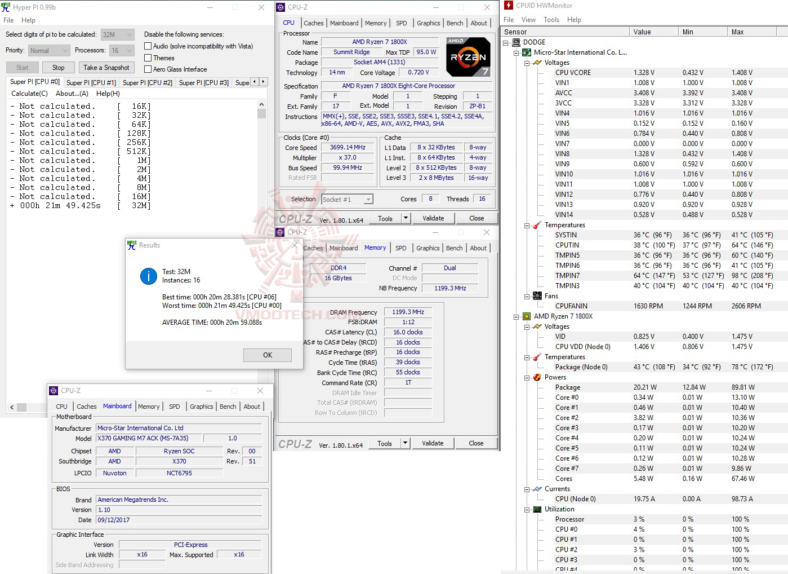Screen dimensions: 788x574
Task: Collapse the Fans section in HWMonitor
Action: 527,296
